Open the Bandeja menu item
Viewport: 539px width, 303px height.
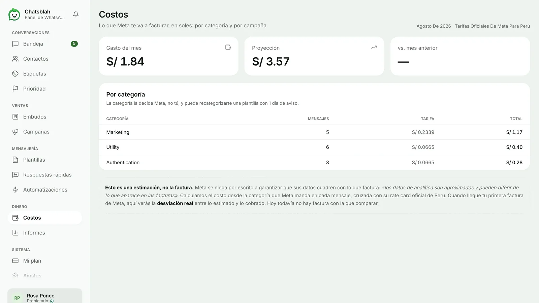pyautogui.click(x=45, y=44)
